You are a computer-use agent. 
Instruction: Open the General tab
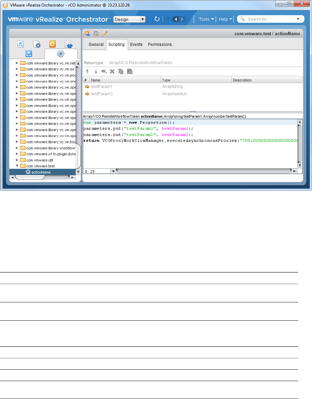(x=96, y=44)
